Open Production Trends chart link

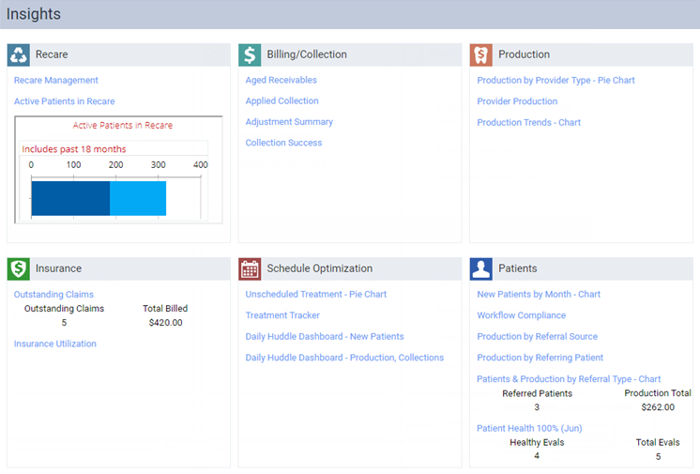point(528,123)
